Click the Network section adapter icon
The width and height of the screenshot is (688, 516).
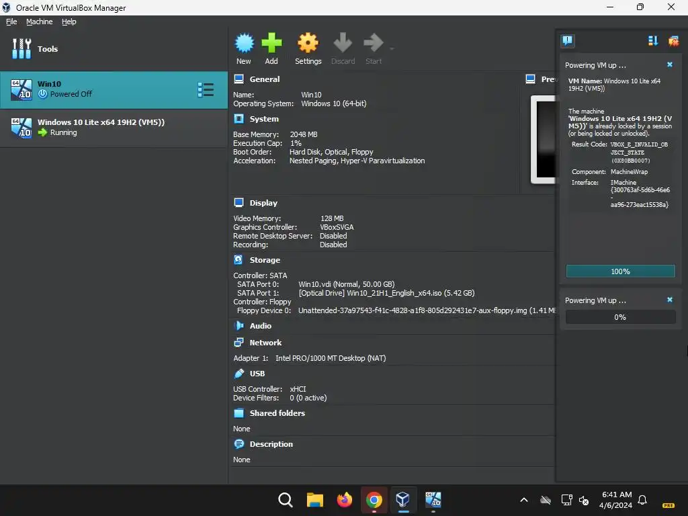point(239,343)
